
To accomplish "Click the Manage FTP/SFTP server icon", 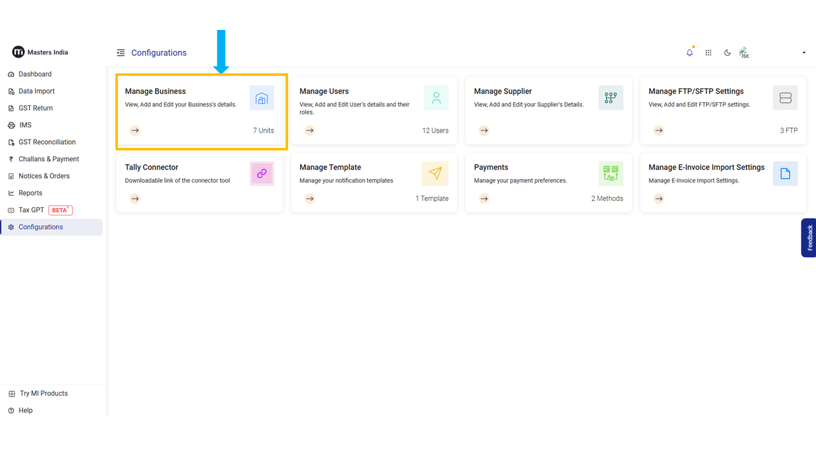I will 785,98.
